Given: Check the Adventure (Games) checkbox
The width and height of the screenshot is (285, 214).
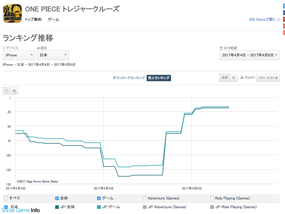Looking at the screenshot, I should pyautogui.click(x=145, y=198).
